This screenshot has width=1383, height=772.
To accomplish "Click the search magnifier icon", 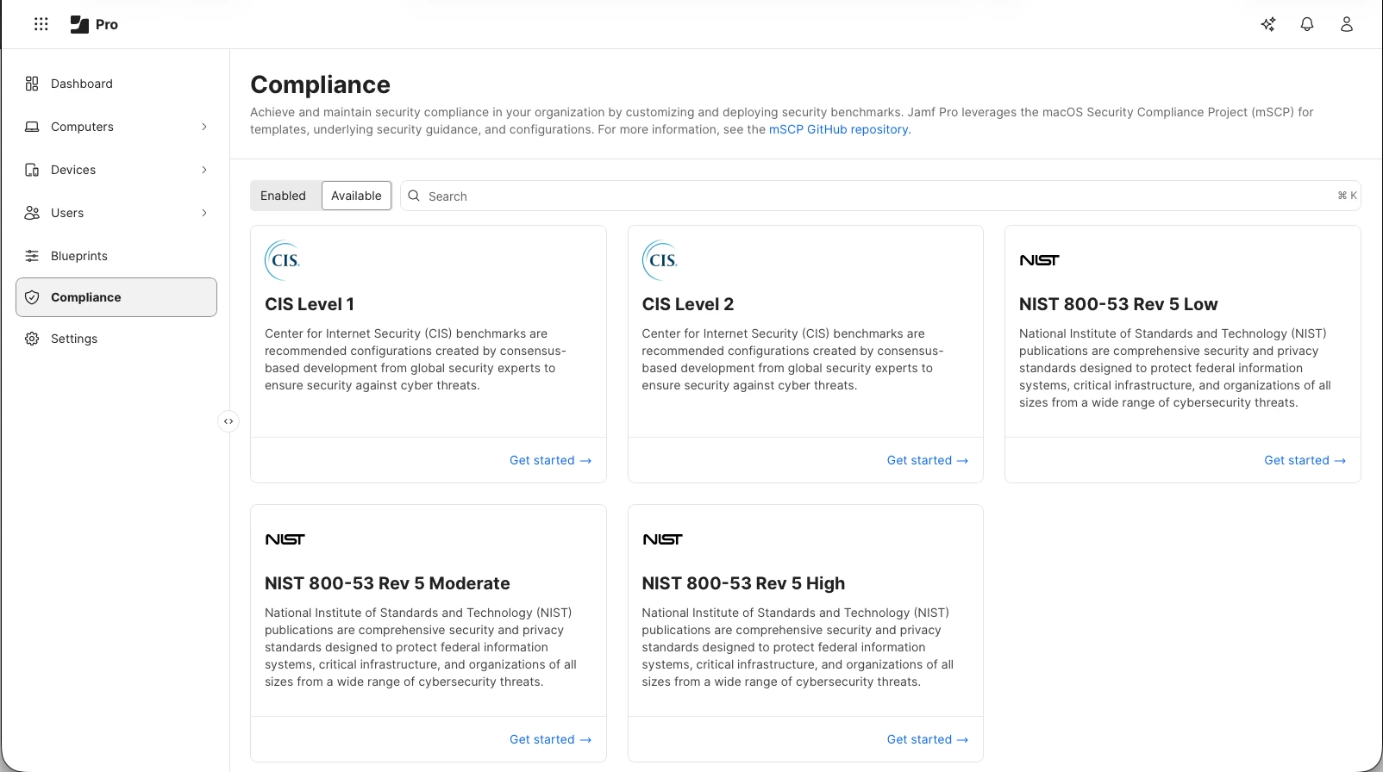I will click(414, 196).
